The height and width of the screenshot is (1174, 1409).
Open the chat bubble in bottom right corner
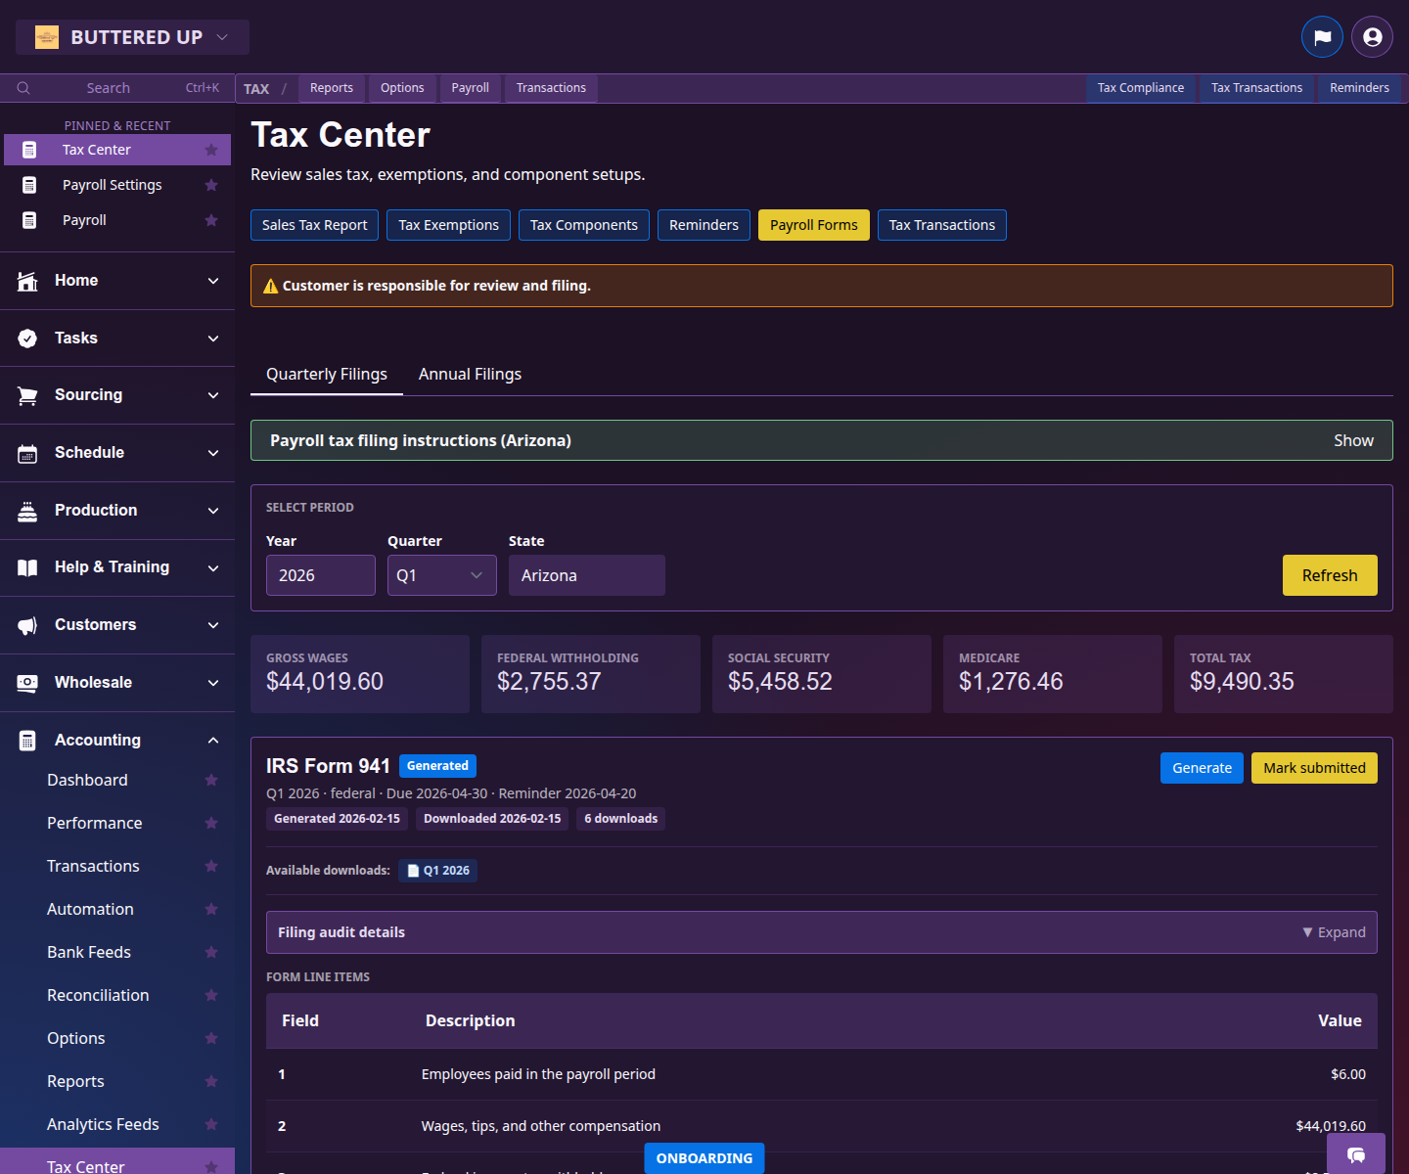point(1356,1155)
